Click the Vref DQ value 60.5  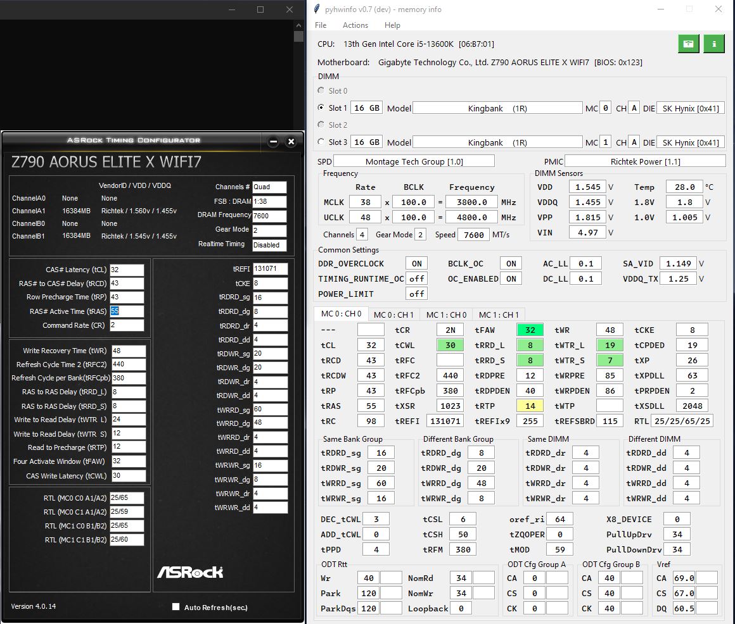tap(684, 608)
